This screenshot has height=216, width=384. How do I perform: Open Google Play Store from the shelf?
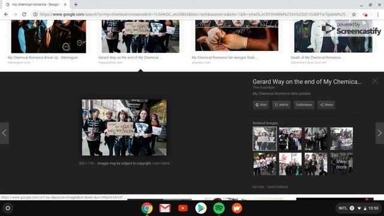[201, 208]
